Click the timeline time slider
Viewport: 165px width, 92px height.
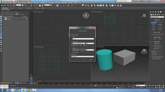pyautogui.click(x=39, y=81)
